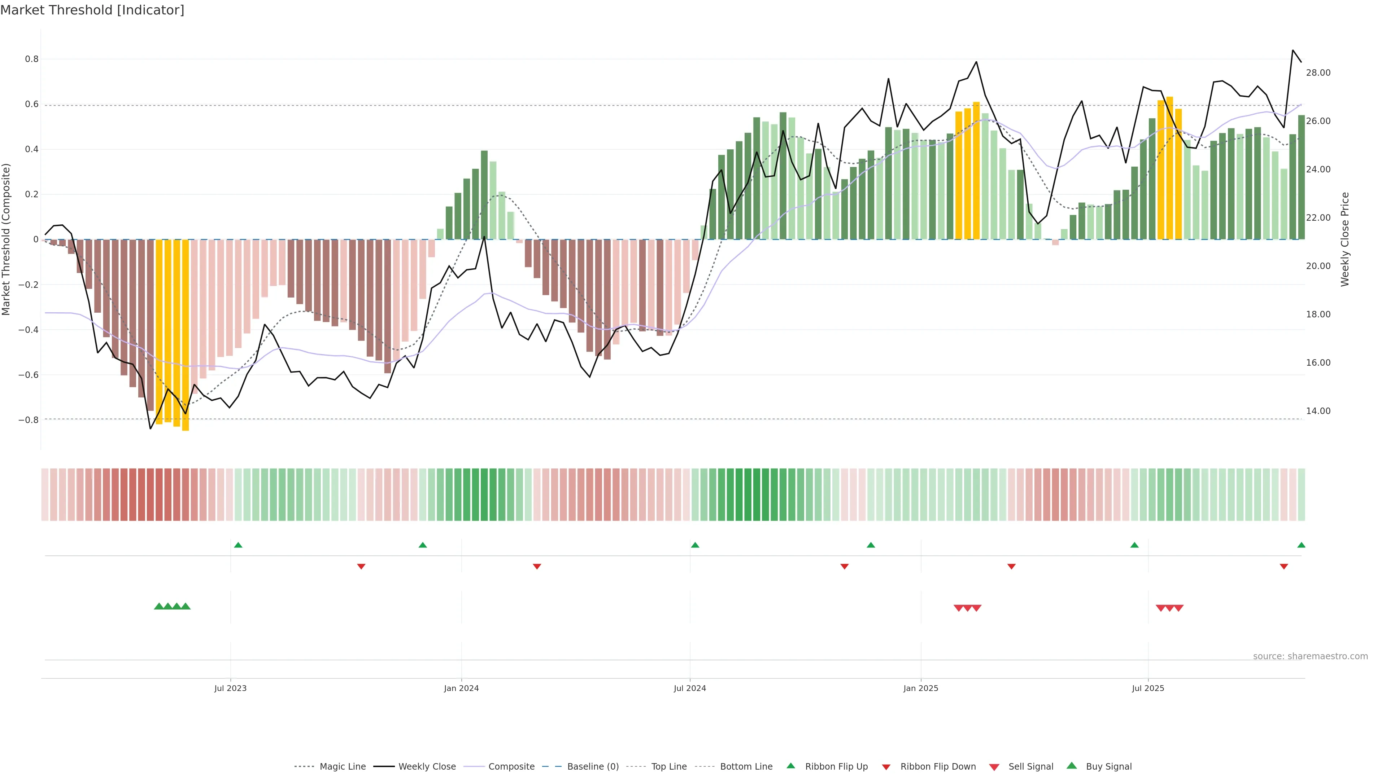Click the Jul 2025 x-axis label

[x=1148, y=688]
